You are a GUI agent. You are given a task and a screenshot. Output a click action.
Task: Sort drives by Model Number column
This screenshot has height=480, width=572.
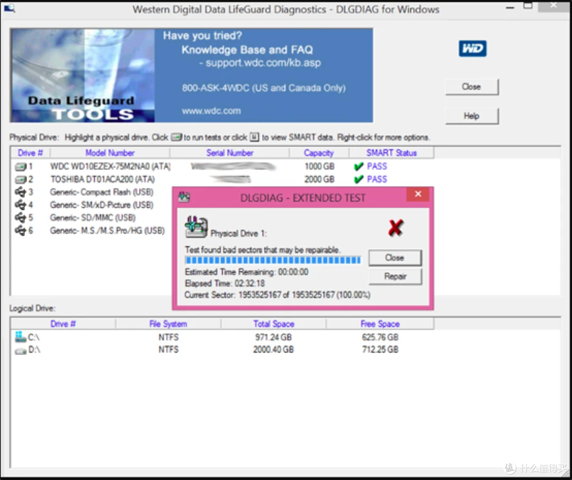(110, 153)
